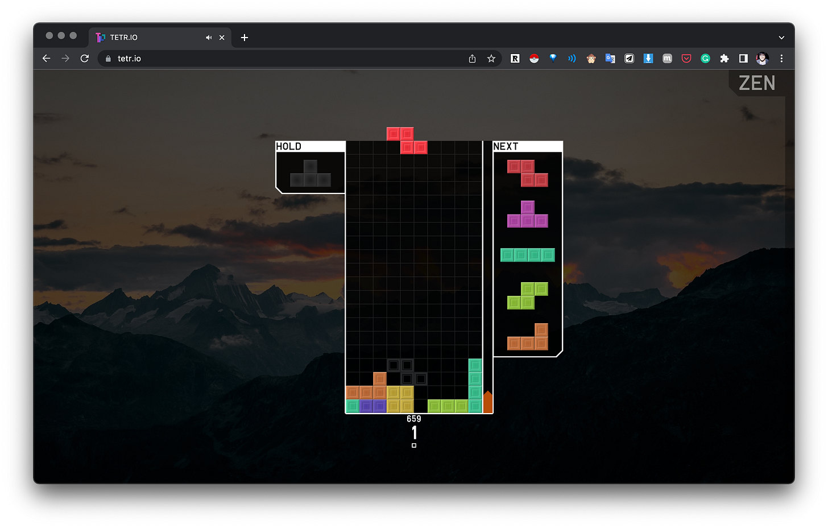Open Chrome's three-dot menu
The image size is (828, 528).
782,59
